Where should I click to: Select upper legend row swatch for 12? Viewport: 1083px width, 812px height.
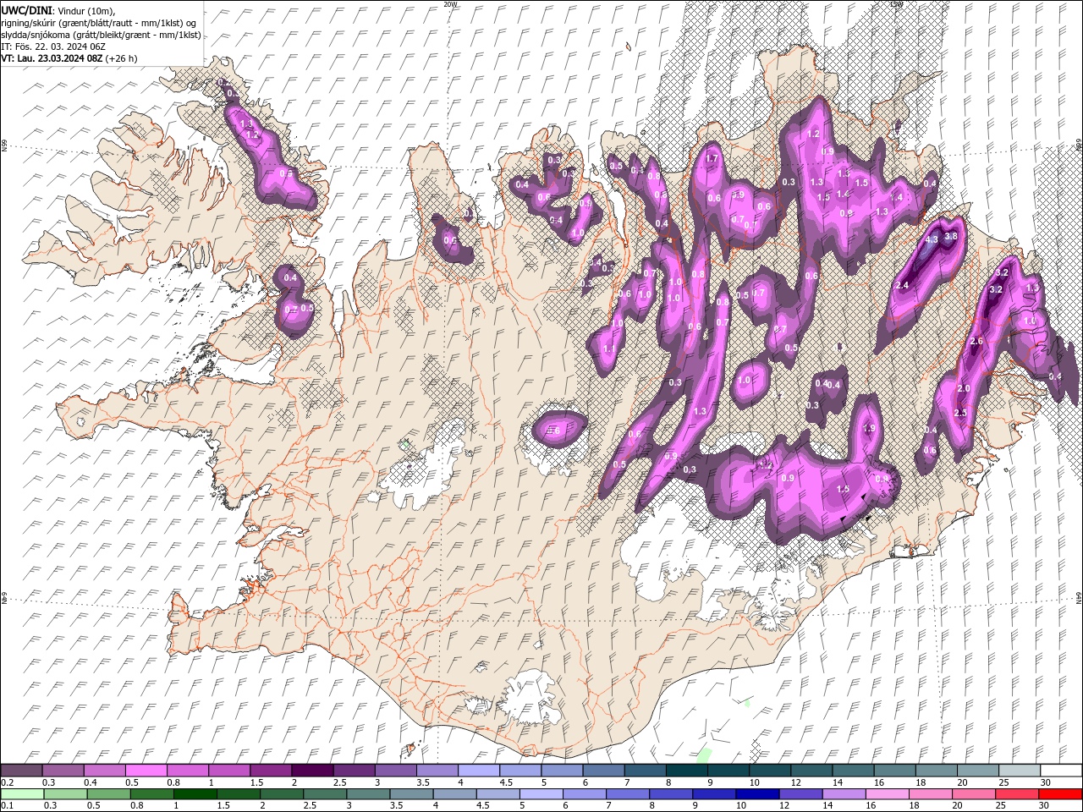[811, 771]
